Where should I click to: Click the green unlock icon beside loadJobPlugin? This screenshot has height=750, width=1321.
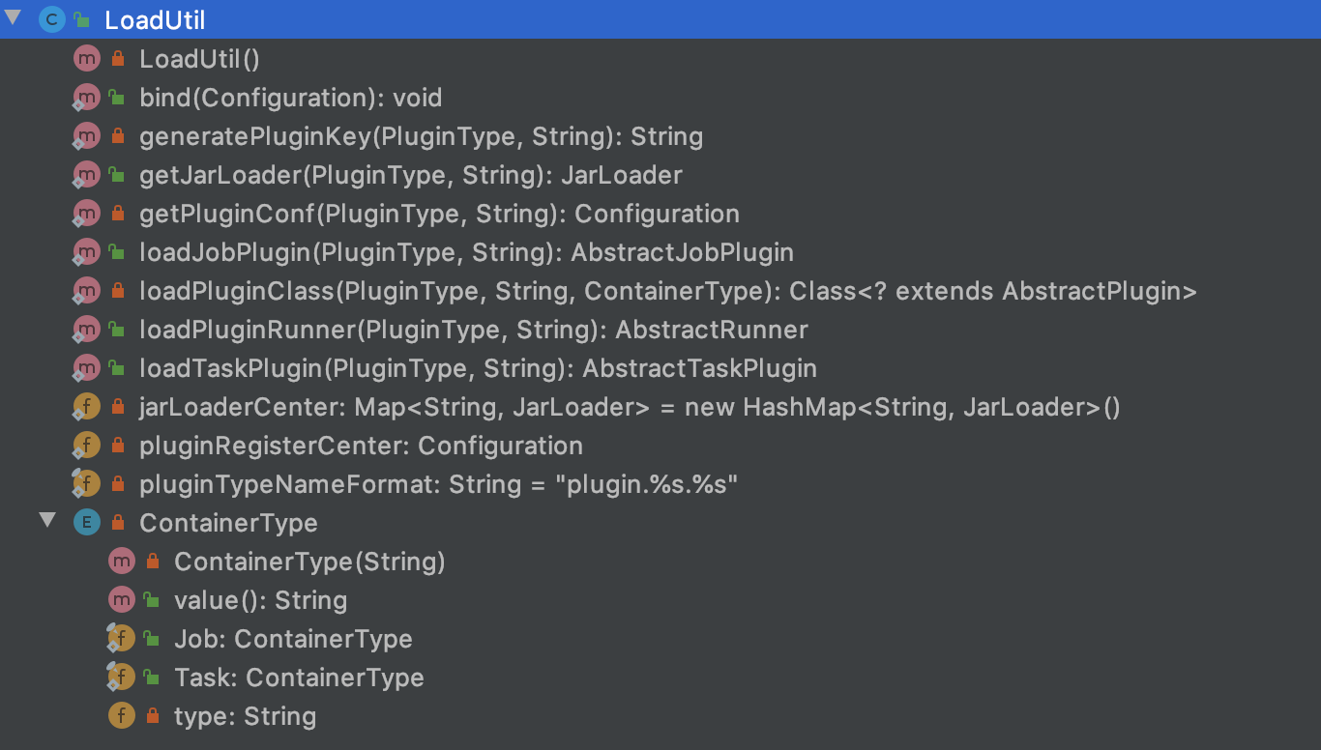pyautogui.click(x=117, y=251)
